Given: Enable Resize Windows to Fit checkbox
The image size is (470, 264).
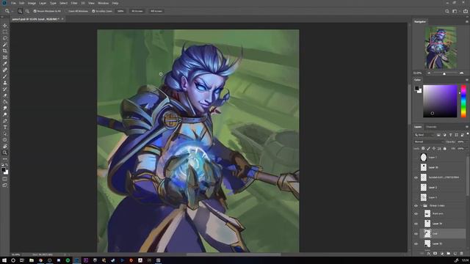Looking at the screenshot, I should [x=35, y=11].
